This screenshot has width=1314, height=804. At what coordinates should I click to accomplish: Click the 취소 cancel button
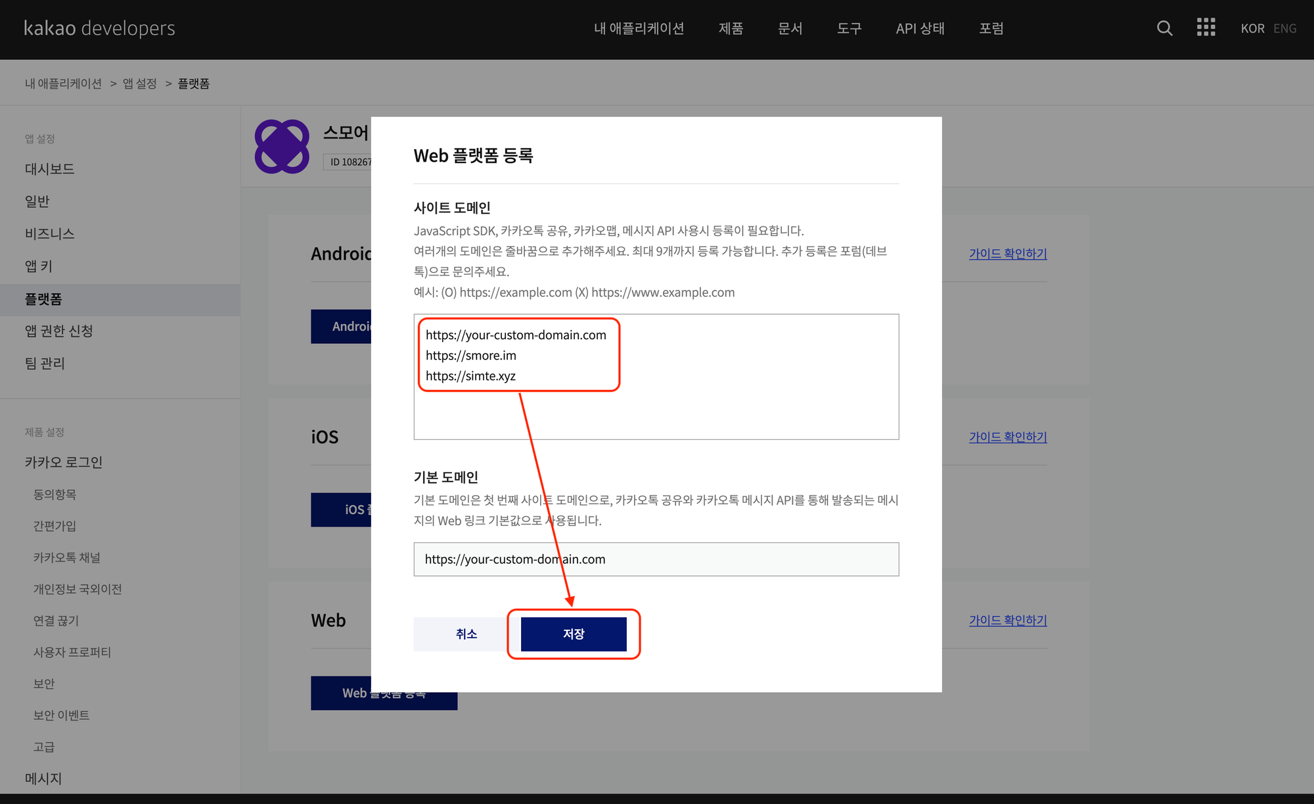tap(466, 634)
